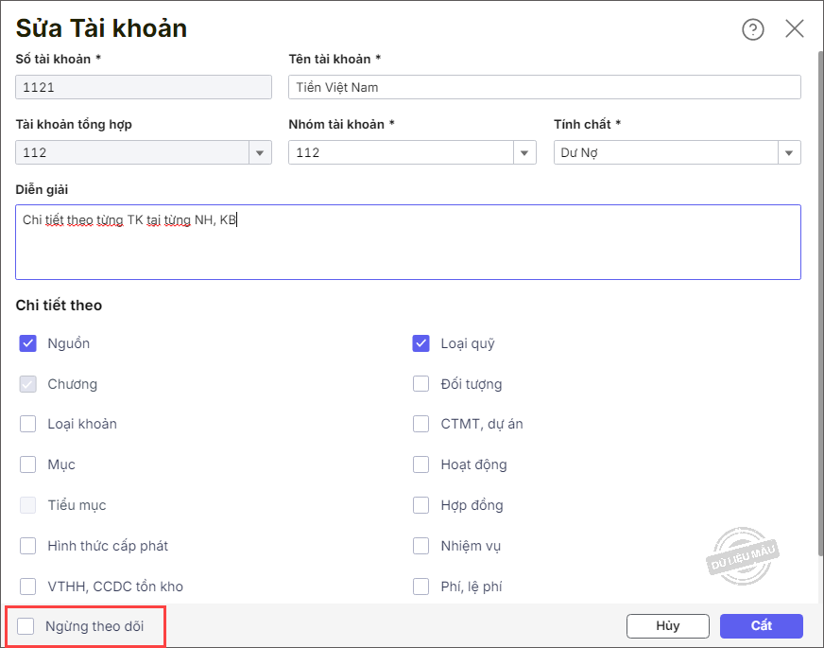Check the Hình thức cấp phát box
Screen dimensions: 824x648
[x=28, y=546]
